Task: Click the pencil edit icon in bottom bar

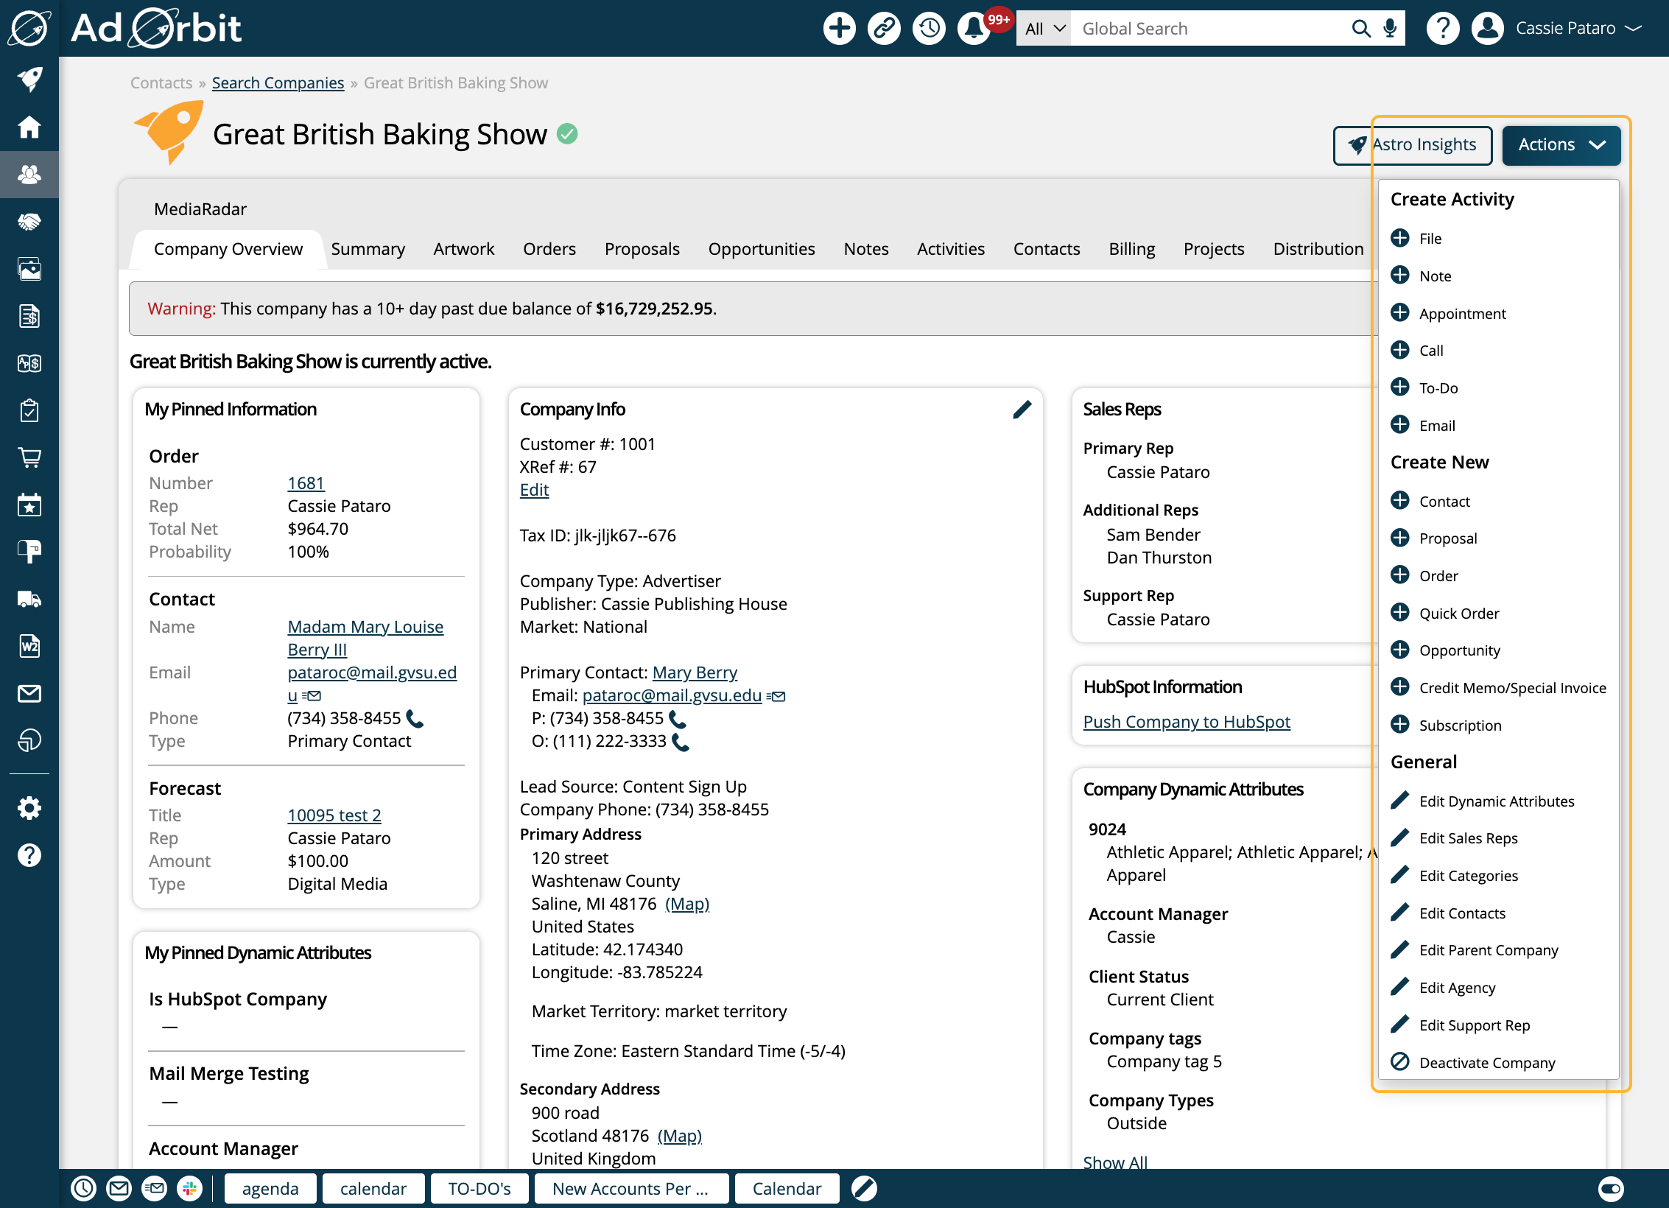Action: click(x=864, y=1188)
